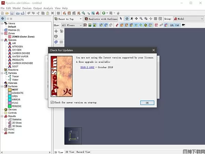Click the Delete X icon in the toolbar
Image resolution: width=205 pixels, height=154 pixels.
click(52, 13)
